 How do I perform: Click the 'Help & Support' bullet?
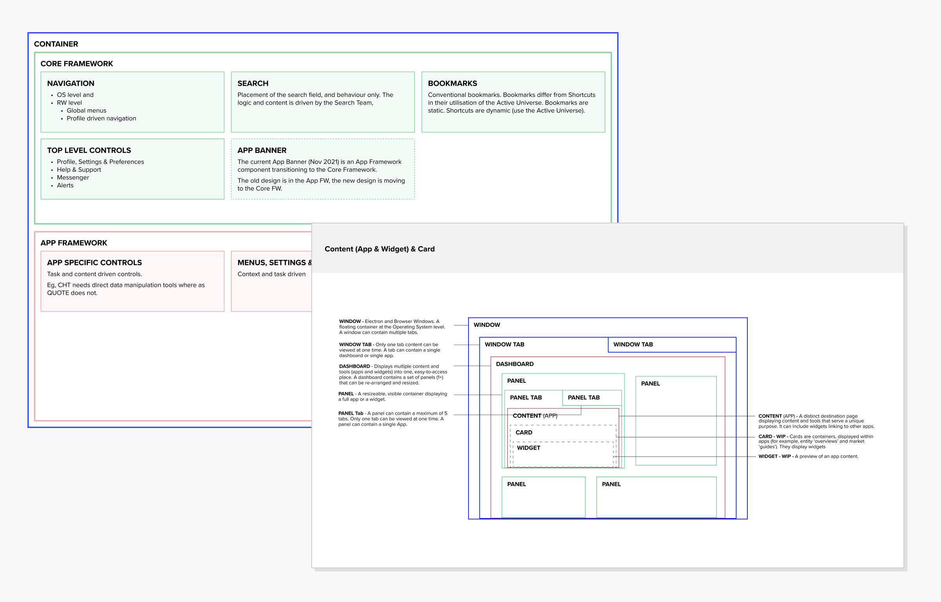click(79, 170)
